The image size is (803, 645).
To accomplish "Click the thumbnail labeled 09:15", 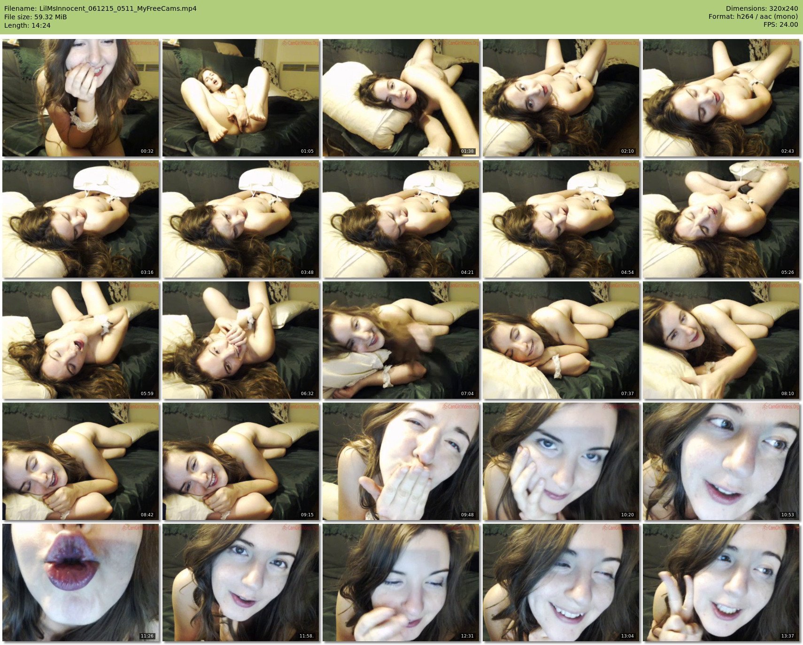I will pos(240,461).
